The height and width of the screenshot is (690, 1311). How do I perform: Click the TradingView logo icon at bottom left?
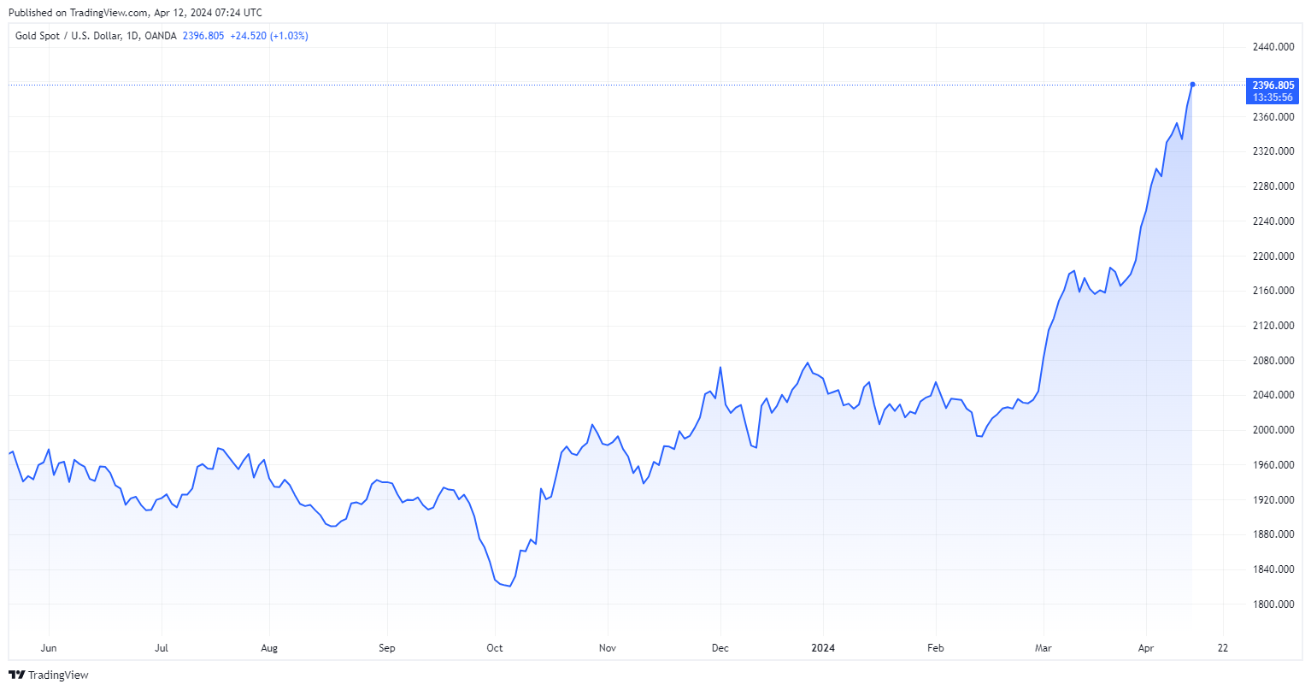tap(16, 675)
